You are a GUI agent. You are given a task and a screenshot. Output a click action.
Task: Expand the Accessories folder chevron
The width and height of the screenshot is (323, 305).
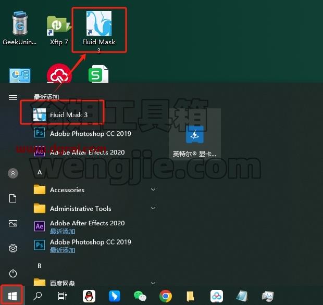pos(153,189)
